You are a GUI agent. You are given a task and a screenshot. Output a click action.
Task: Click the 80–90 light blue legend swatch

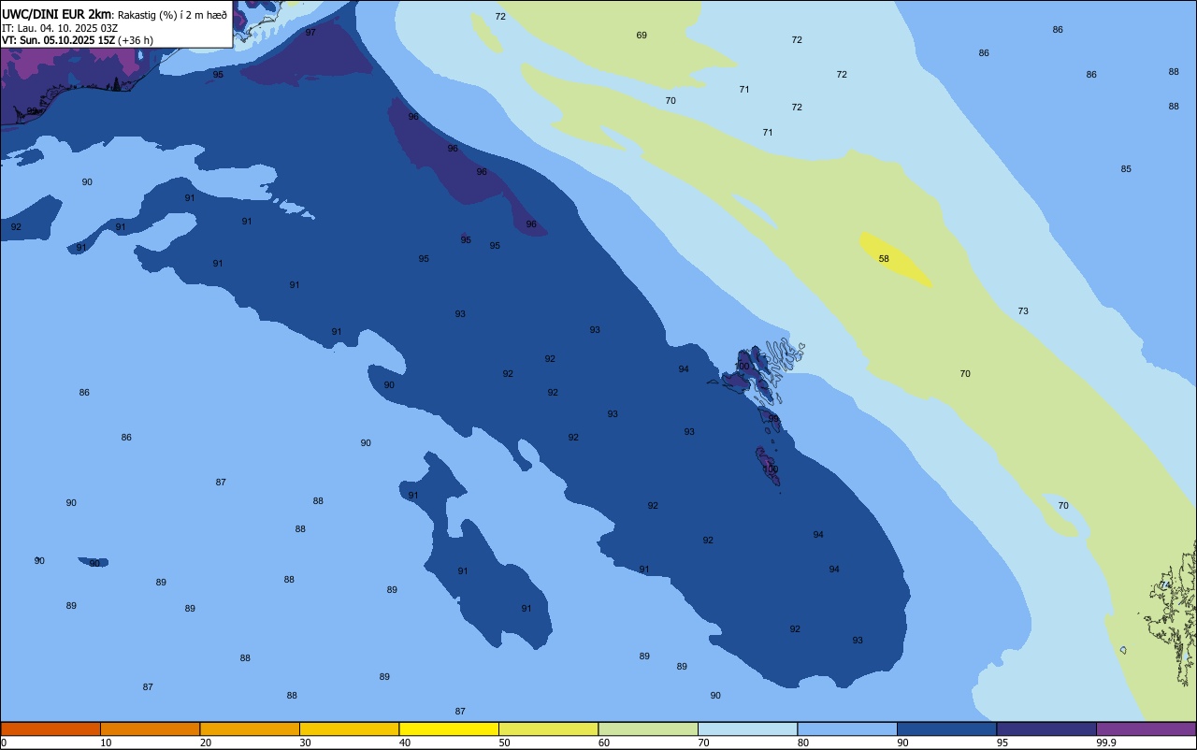point(847,728)
